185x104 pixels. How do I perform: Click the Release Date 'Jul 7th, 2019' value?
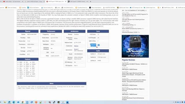coord(77,42)
